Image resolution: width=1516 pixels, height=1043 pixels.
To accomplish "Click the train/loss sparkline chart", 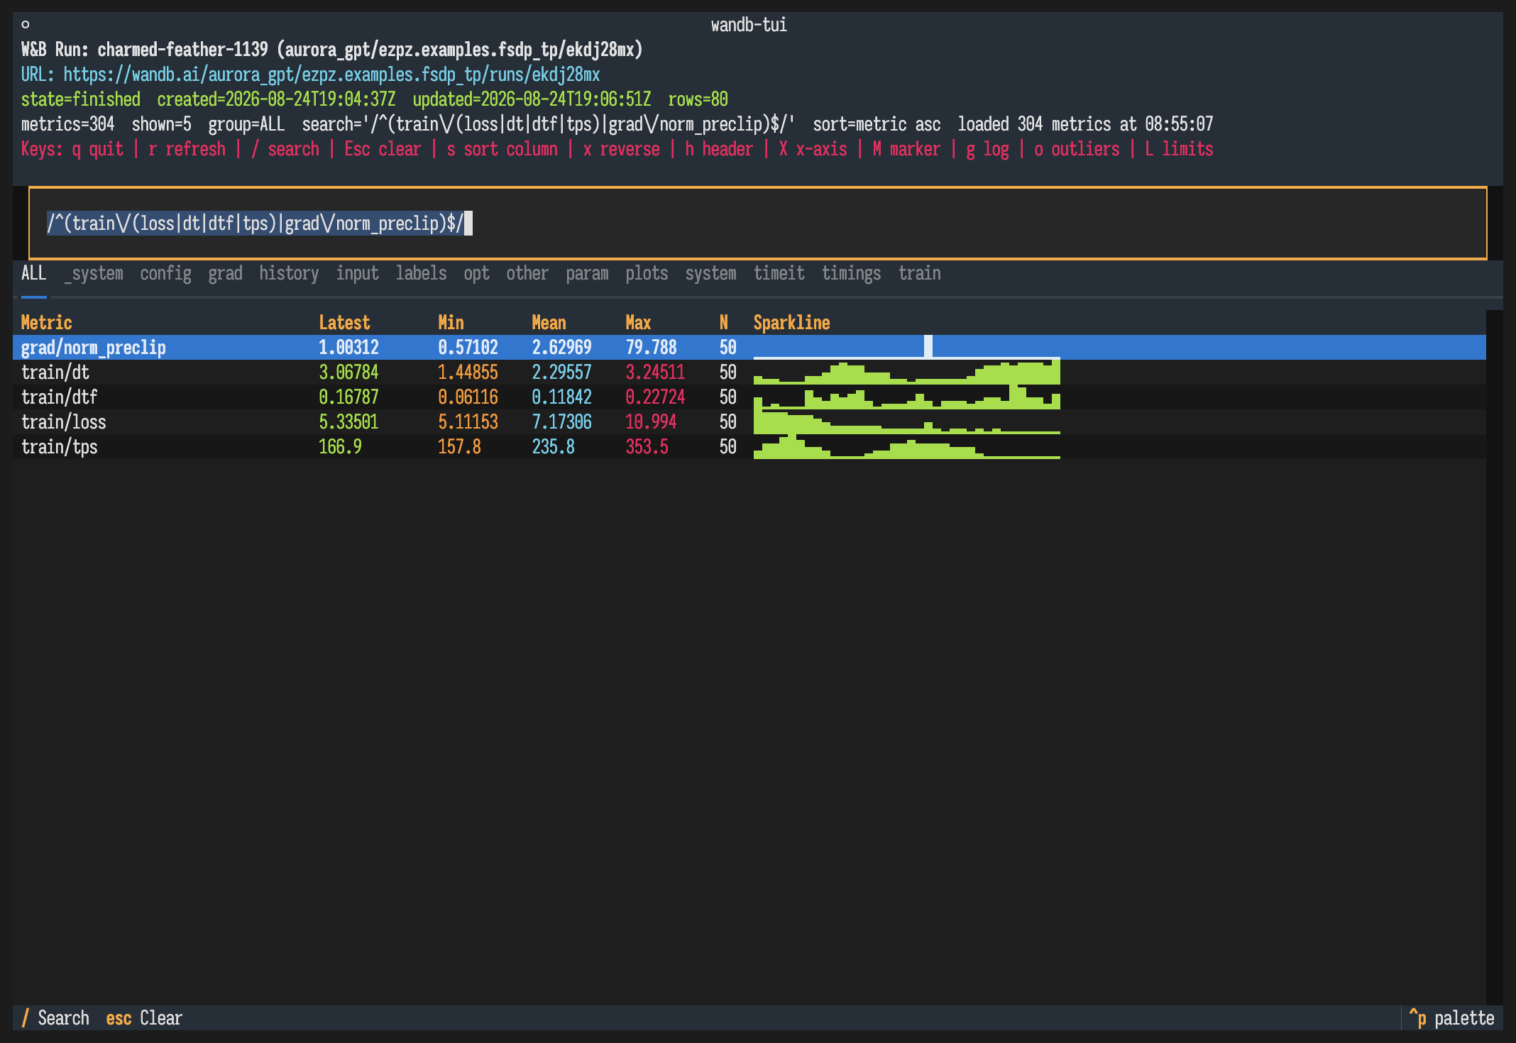I will [907, 422].
